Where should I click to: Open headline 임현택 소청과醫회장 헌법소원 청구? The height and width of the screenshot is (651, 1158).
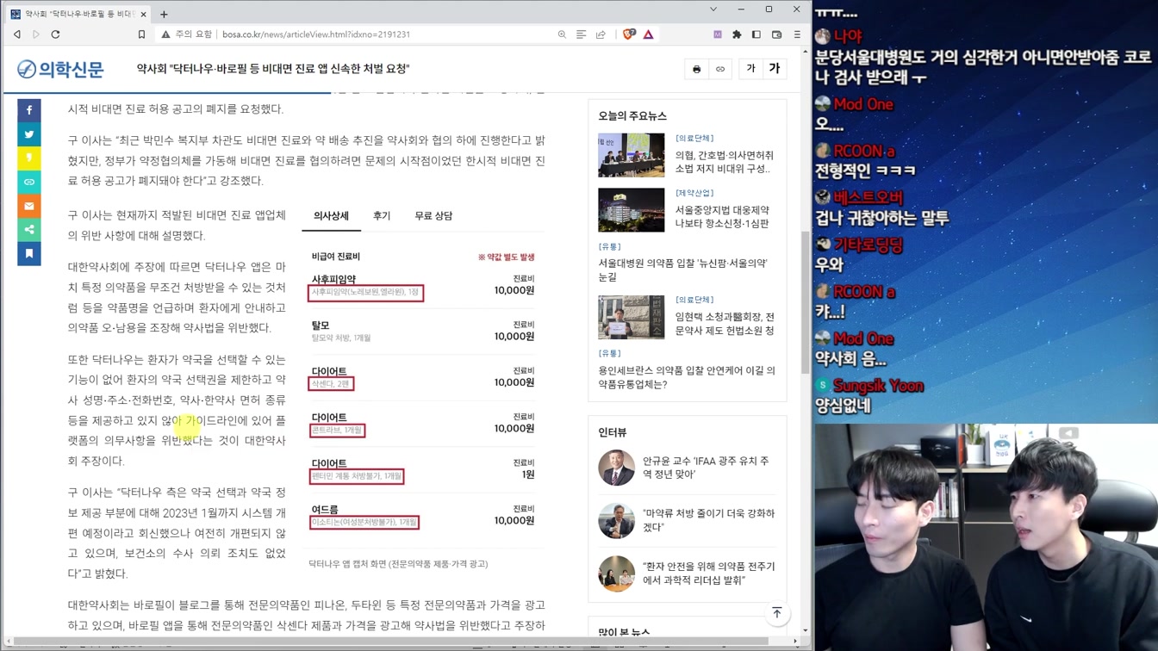pyautogui.click(x=724, y=323)
